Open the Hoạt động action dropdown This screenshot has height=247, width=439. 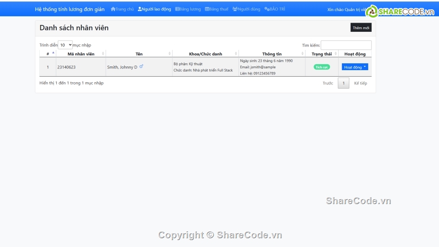point(355,67)
